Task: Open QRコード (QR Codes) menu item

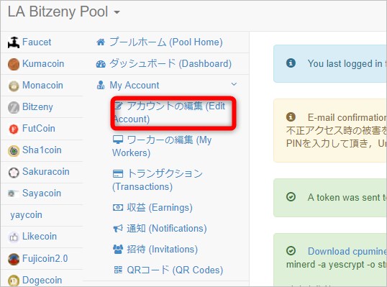Action: (175, 270)
